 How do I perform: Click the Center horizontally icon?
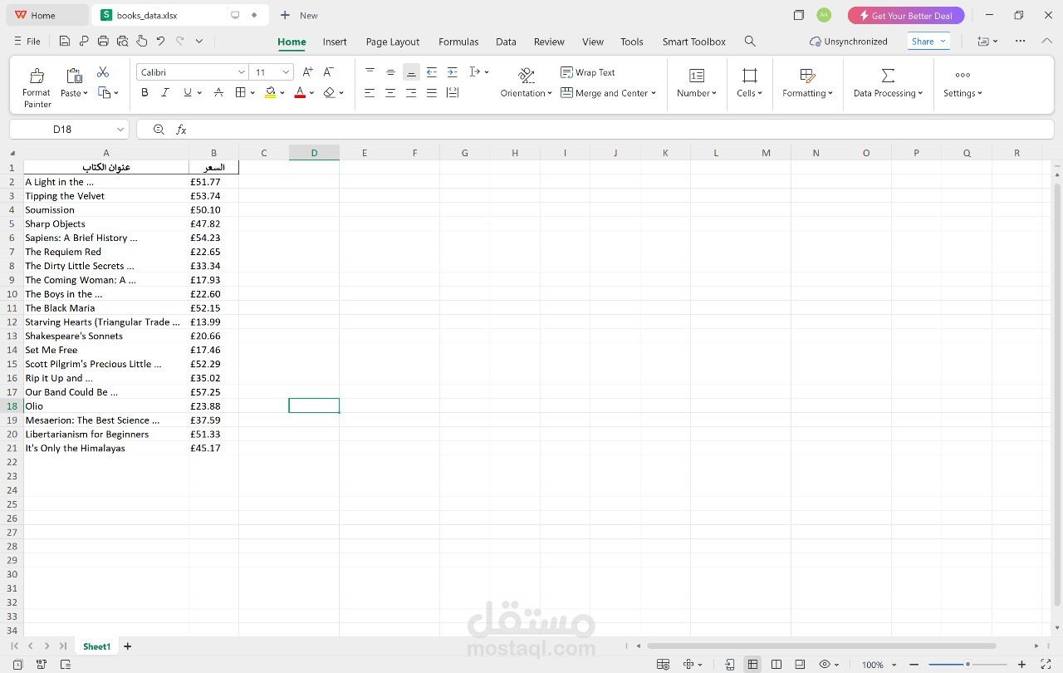tap(390, 93)
